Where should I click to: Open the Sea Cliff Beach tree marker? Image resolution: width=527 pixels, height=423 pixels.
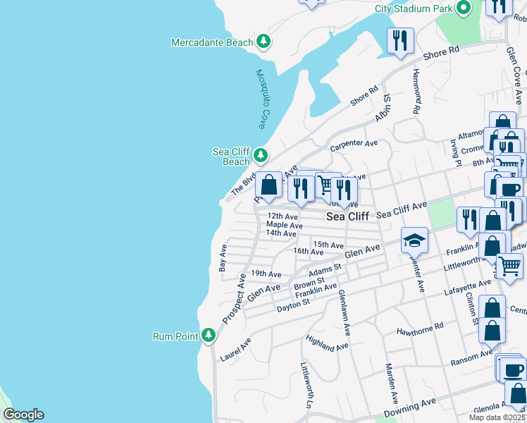[x=261, y=156]
